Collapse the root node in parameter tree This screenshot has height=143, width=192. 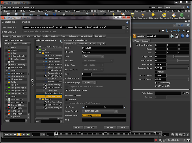click(37, 50)
